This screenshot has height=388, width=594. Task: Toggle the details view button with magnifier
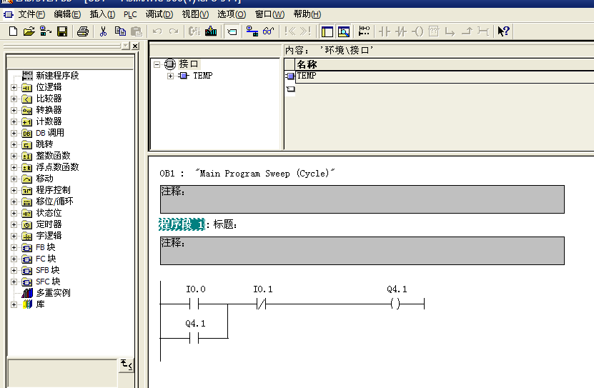[x=344, y=31]
